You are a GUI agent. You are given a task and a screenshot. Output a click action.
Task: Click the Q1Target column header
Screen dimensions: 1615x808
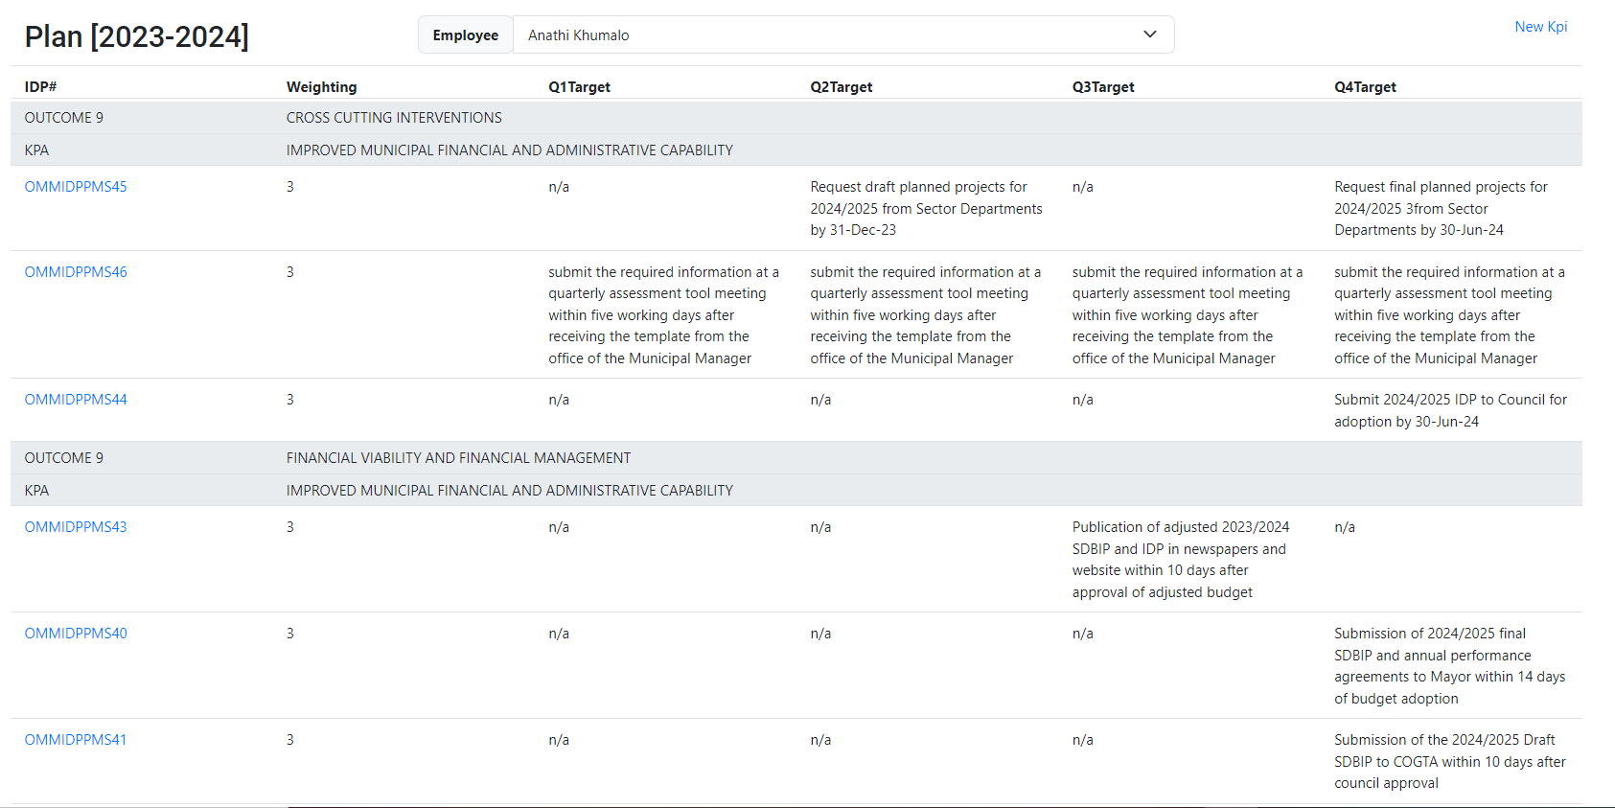point(579,87)
